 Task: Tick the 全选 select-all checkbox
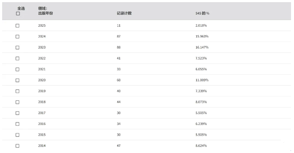click(x=18, y=14)
